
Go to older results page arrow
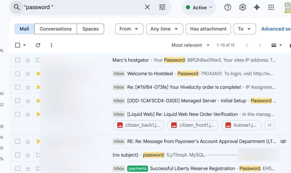click(x=260, y=45)
